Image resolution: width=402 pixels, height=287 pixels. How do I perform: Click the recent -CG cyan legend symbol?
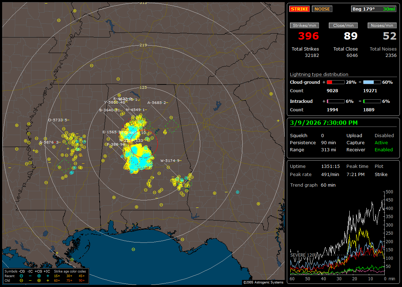(x=22, y=276)
